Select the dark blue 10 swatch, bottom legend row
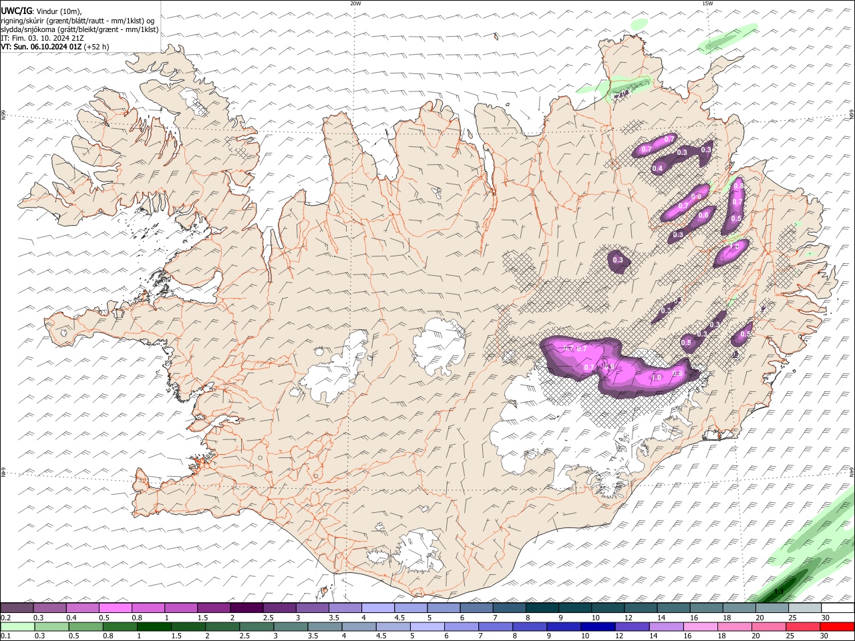The image size is (855, 641). pos(598,626)
